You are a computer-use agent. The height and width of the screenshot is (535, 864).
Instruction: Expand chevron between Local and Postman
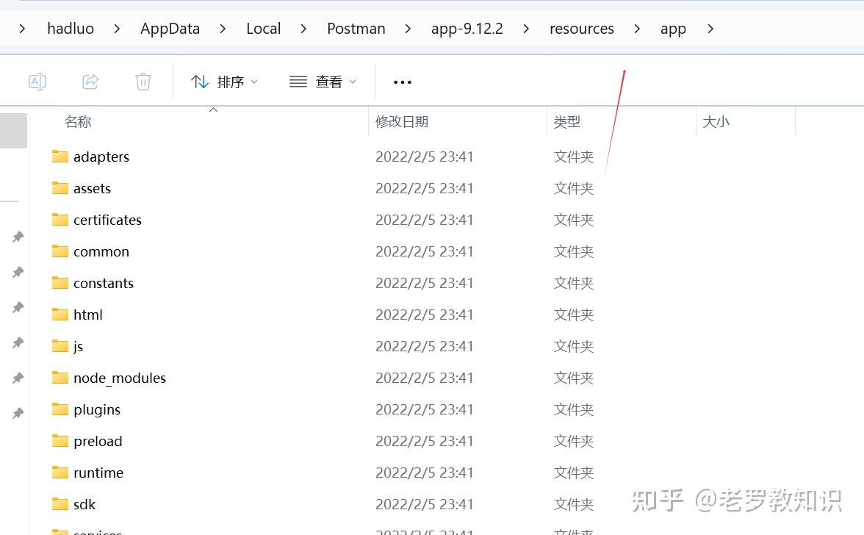click(x=303, y=29)
